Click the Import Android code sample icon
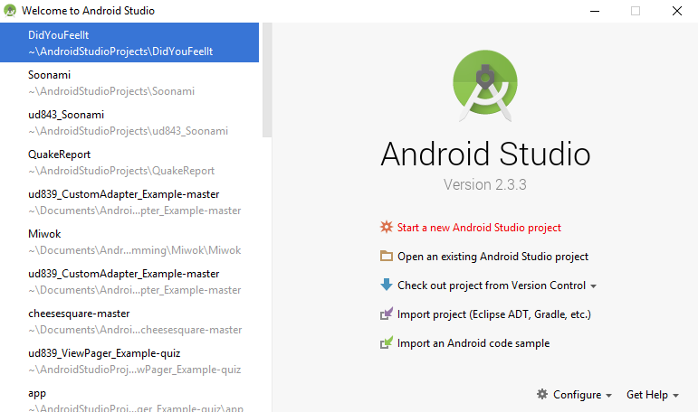The height and width of the screenshot is (412, 698). (x=387, y=343)
